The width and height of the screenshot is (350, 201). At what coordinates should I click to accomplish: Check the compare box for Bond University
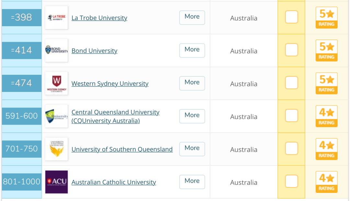pyautogui.click(x=292, y=50)
